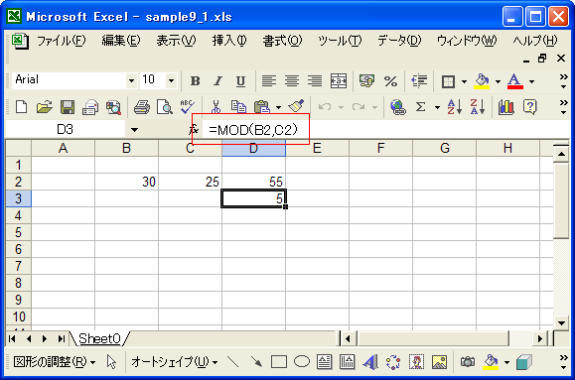Click the E-mail icon
Viewport: 575px width, 380px height.
[x=90, y=107]
